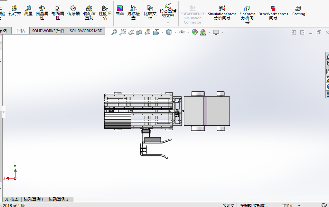Click the status bar tag icon

(324, 205)
